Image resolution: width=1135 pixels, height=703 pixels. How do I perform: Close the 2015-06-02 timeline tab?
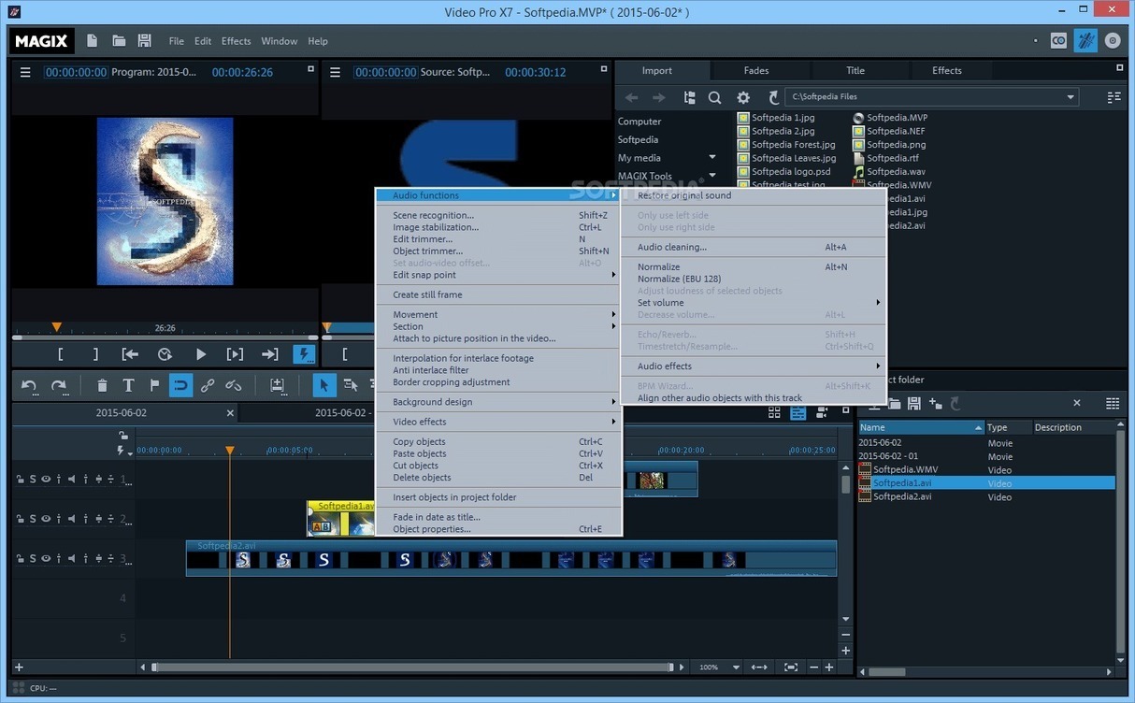[231, 413]
